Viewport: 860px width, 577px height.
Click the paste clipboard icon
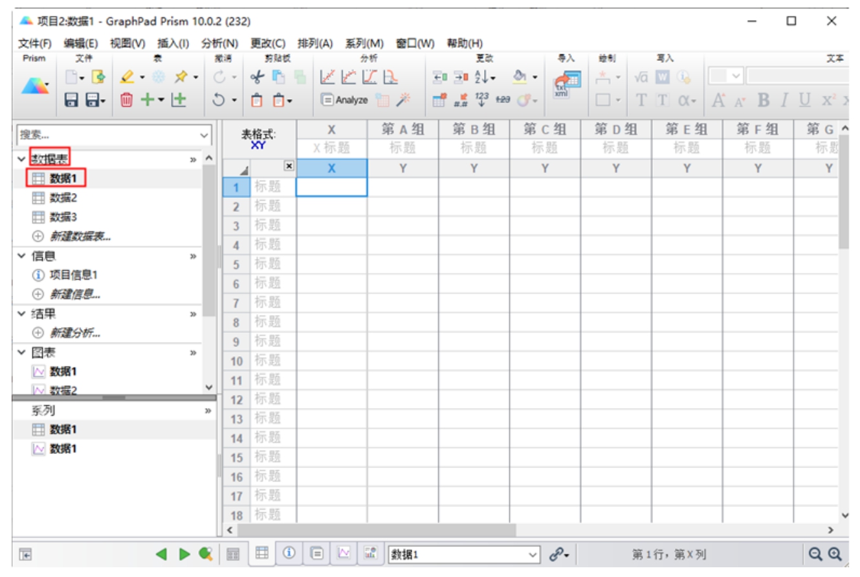click(x=258, y=100)
